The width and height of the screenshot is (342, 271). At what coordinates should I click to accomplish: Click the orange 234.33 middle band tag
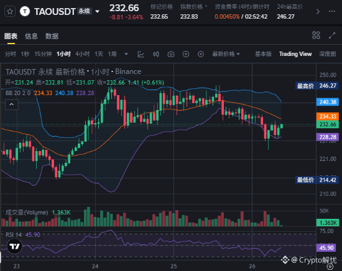328,116
